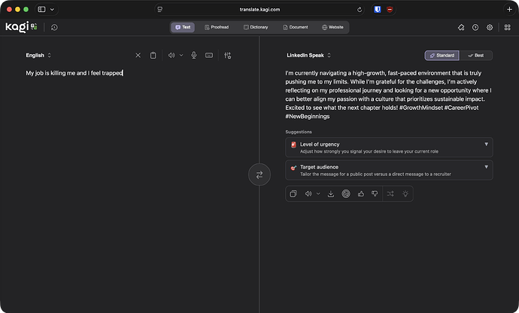
Task: Toggle the Safari sidebar
Action: pyautogui.click(x=41, y=9)
